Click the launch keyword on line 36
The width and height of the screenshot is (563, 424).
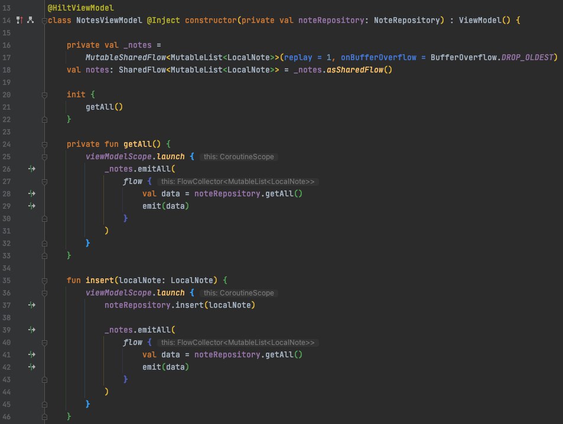pos(171,293)
